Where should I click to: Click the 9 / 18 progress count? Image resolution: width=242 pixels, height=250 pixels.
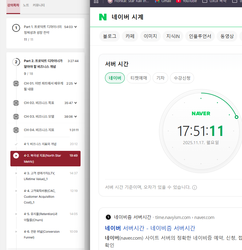coord(28,74)
